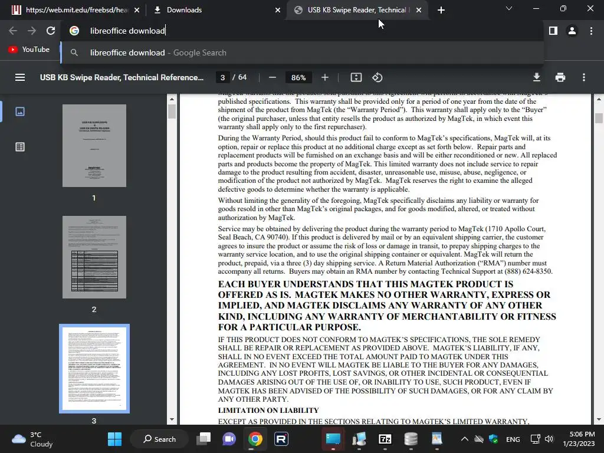Open the YouTube bookmark
The height and width of the screenshot is (453, 604).
pyautogui.click(x=29, y=50)
